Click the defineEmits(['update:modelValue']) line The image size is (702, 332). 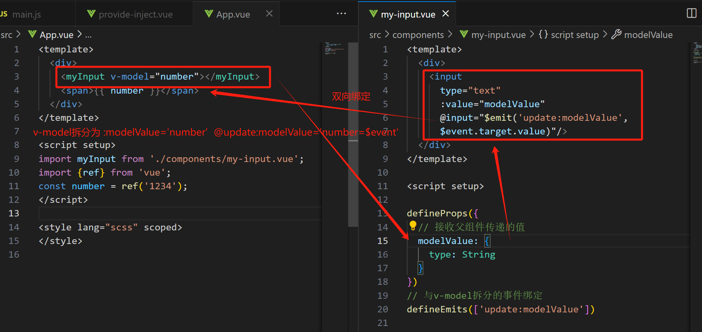[501, 309]
